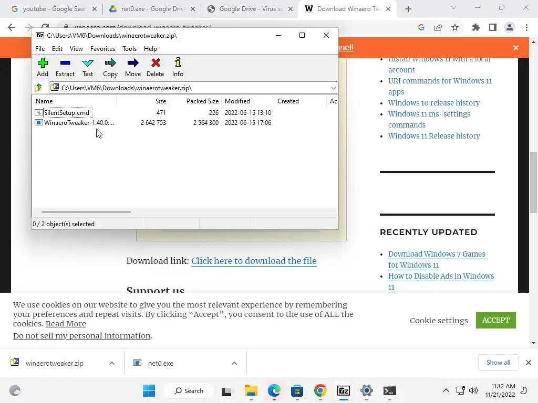538x403 pixels.
Task: Open the volume speaker tray icon
Action: pos(473,390)
